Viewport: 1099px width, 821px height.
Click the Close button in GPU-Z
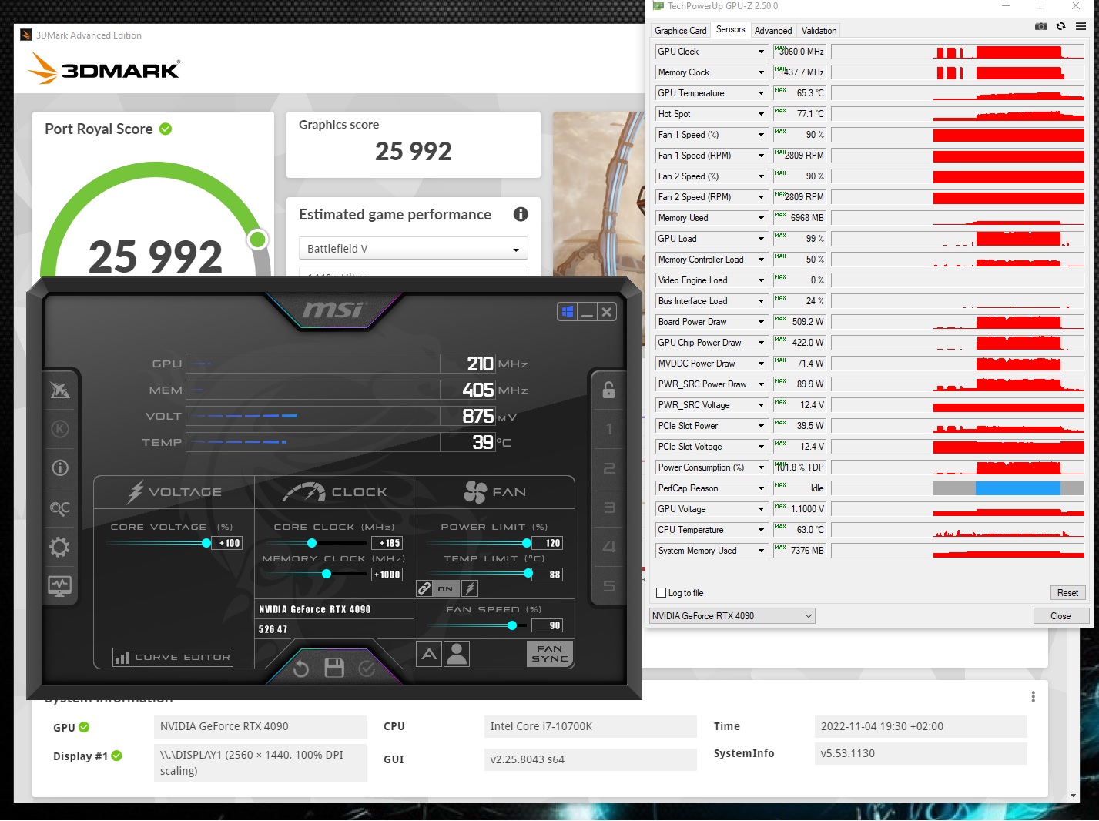tap(1060, 616)
